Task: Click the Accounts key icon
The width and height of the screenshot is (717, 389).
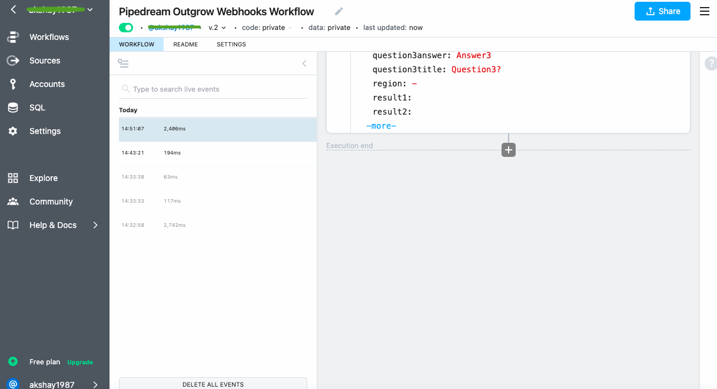Action: pyautogui.click(x=13, y=84)
